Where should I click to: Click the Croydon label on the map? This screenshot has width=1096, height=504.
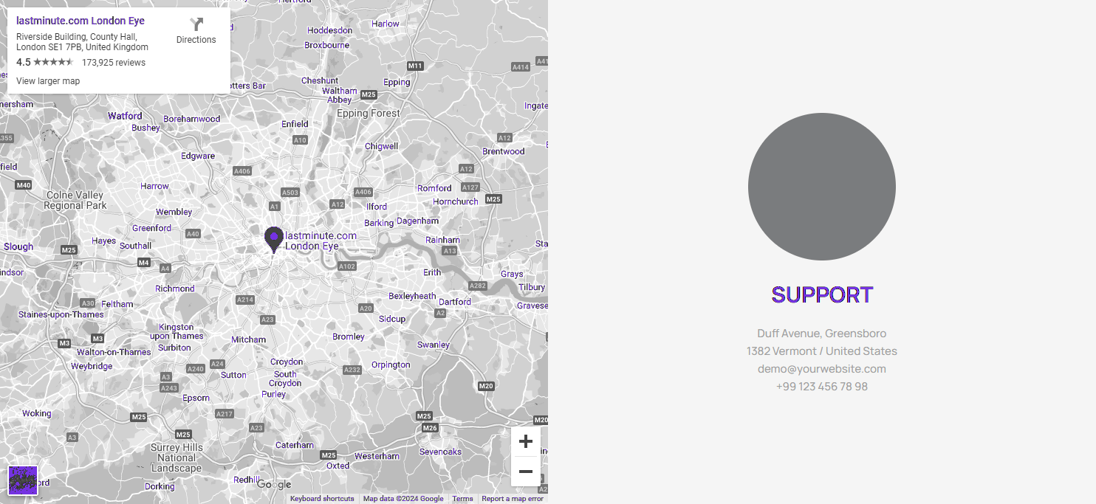[x=287, y=362]
